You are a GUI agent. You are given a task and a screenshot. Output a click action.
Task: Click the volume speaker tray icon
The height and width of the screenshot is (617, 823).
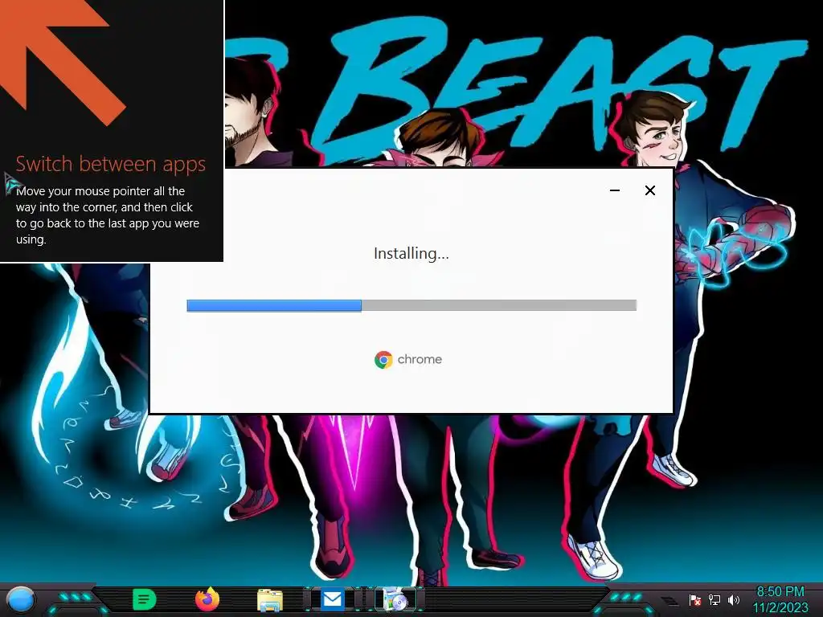(734, 599)
